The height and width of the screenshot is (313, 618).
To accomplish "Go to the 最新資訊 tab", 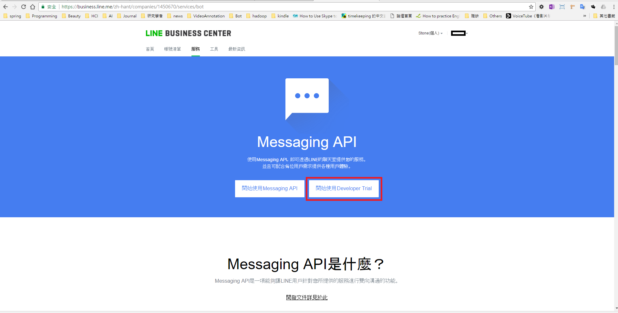I will click(x=237, y=49).
